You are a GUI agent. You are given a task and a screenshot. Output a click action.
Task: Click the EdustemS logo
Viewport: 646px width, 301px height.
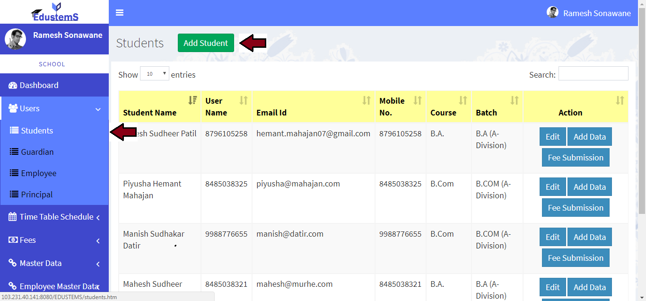coord(55,12)
